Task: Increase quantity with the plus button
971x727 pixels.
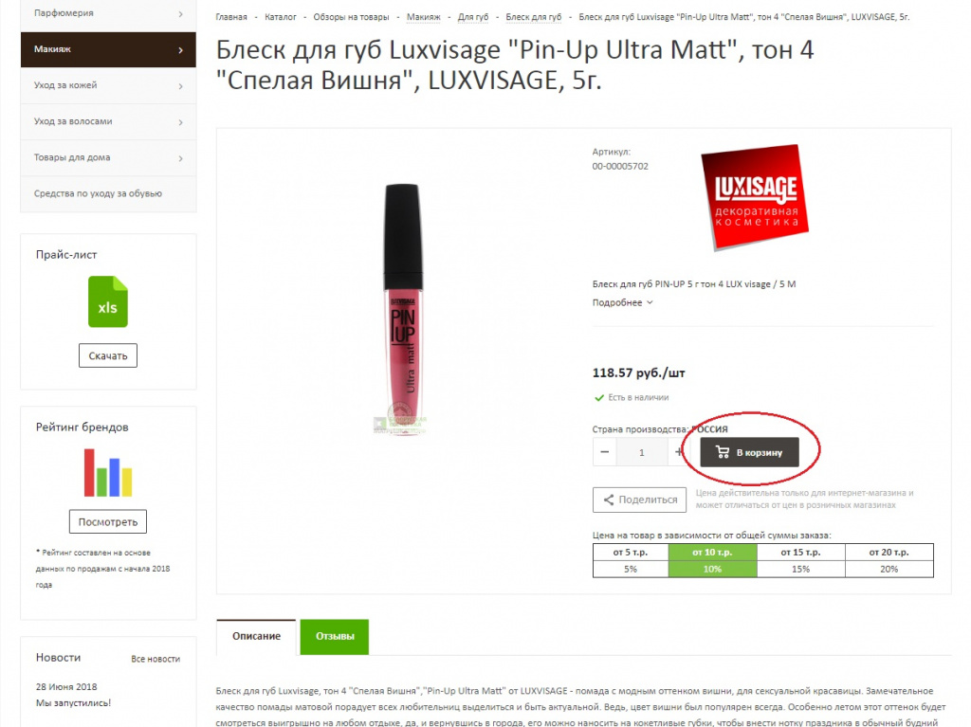Action: (x=679, y=452)
